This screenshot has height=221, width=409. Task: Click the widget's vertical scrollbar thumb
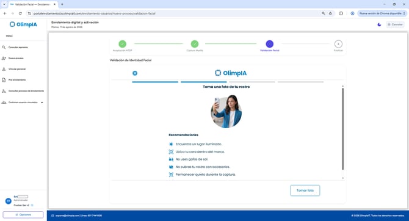342,129
